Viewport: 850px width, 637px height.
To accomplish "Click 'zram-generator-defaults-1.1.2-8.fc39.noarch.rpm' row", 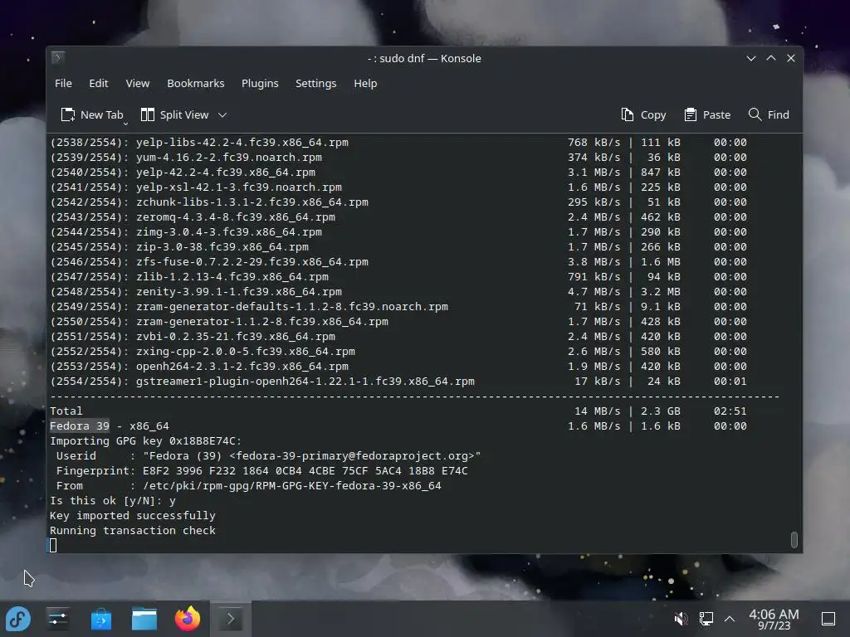I will tap(398, 307).
